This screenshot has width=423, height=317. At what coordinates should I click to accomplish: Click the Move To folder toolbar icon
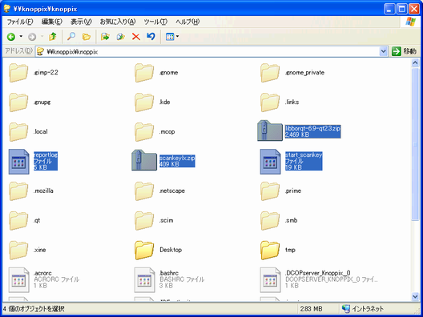pos(105,37)
